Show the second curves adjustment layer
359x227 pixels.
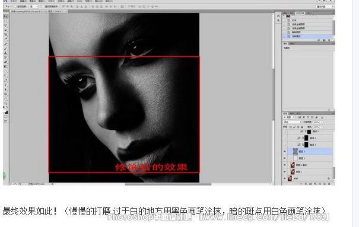click(x=285, y=138)
